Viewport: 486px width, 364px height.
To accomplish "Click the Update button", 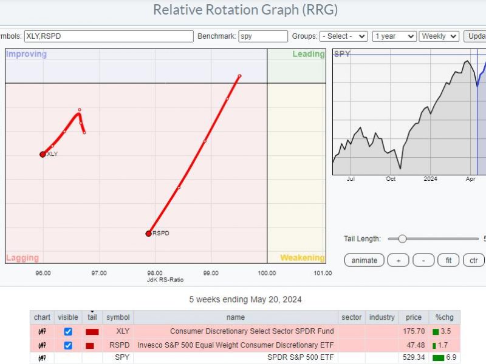I will point(475,36).
